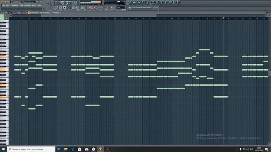
Task: Click the fourth round icon in second icon group
Action: point(166,2)
